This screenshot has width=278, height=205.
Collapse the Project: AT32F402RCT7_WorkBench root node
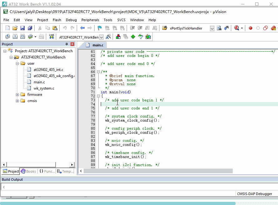[x=5, y=51]
